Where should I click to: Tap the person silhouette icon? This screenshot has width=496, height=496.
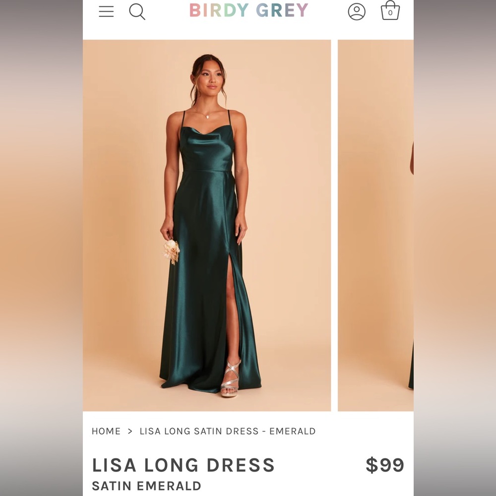[357, 12]
